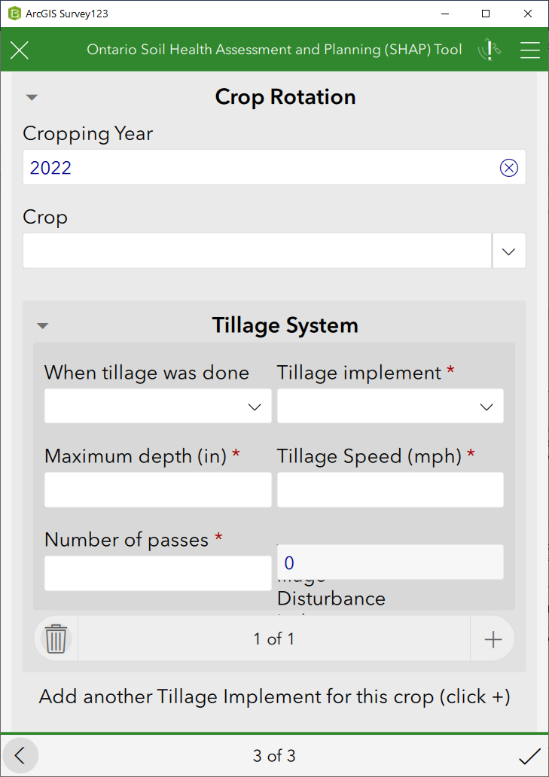The image size is (549, 777).
Task: Collapse the Tillage System section
Action: (42, 325)
